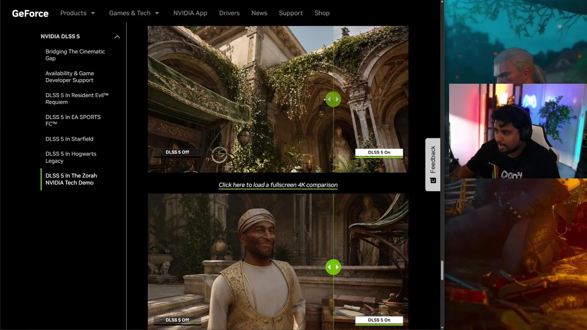Viewport: 587px width, 330px height.
Task: Click here to load a fullscreen 4K comparison
Action: pyautogui.click(x=278, y=185)
